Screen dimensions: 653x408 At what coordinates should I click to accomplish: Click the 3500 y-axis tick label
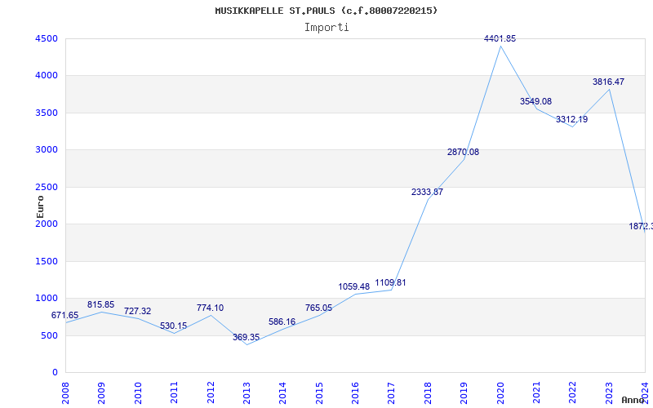(47, 113)
